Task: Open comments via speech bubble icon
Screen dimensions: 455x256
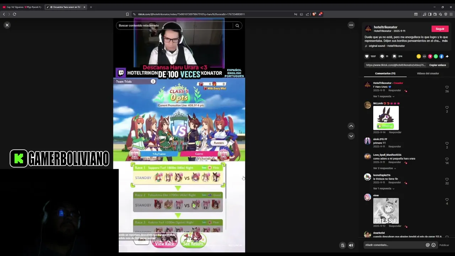Action: 382,56
